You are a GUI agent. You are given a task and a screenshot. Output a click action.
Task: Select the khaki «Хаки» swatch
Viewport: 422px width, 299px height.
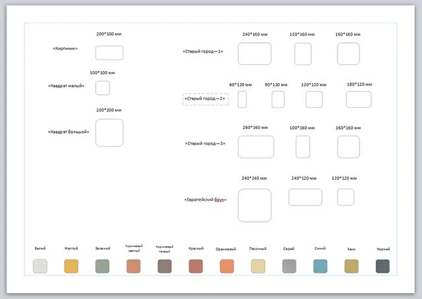click(351, 266)
